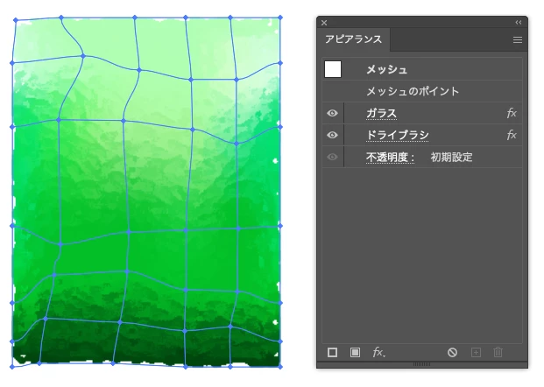Select the アピアランス tab
The height and width of the screenshot is (387, 544).
click(x=354, y=39)
